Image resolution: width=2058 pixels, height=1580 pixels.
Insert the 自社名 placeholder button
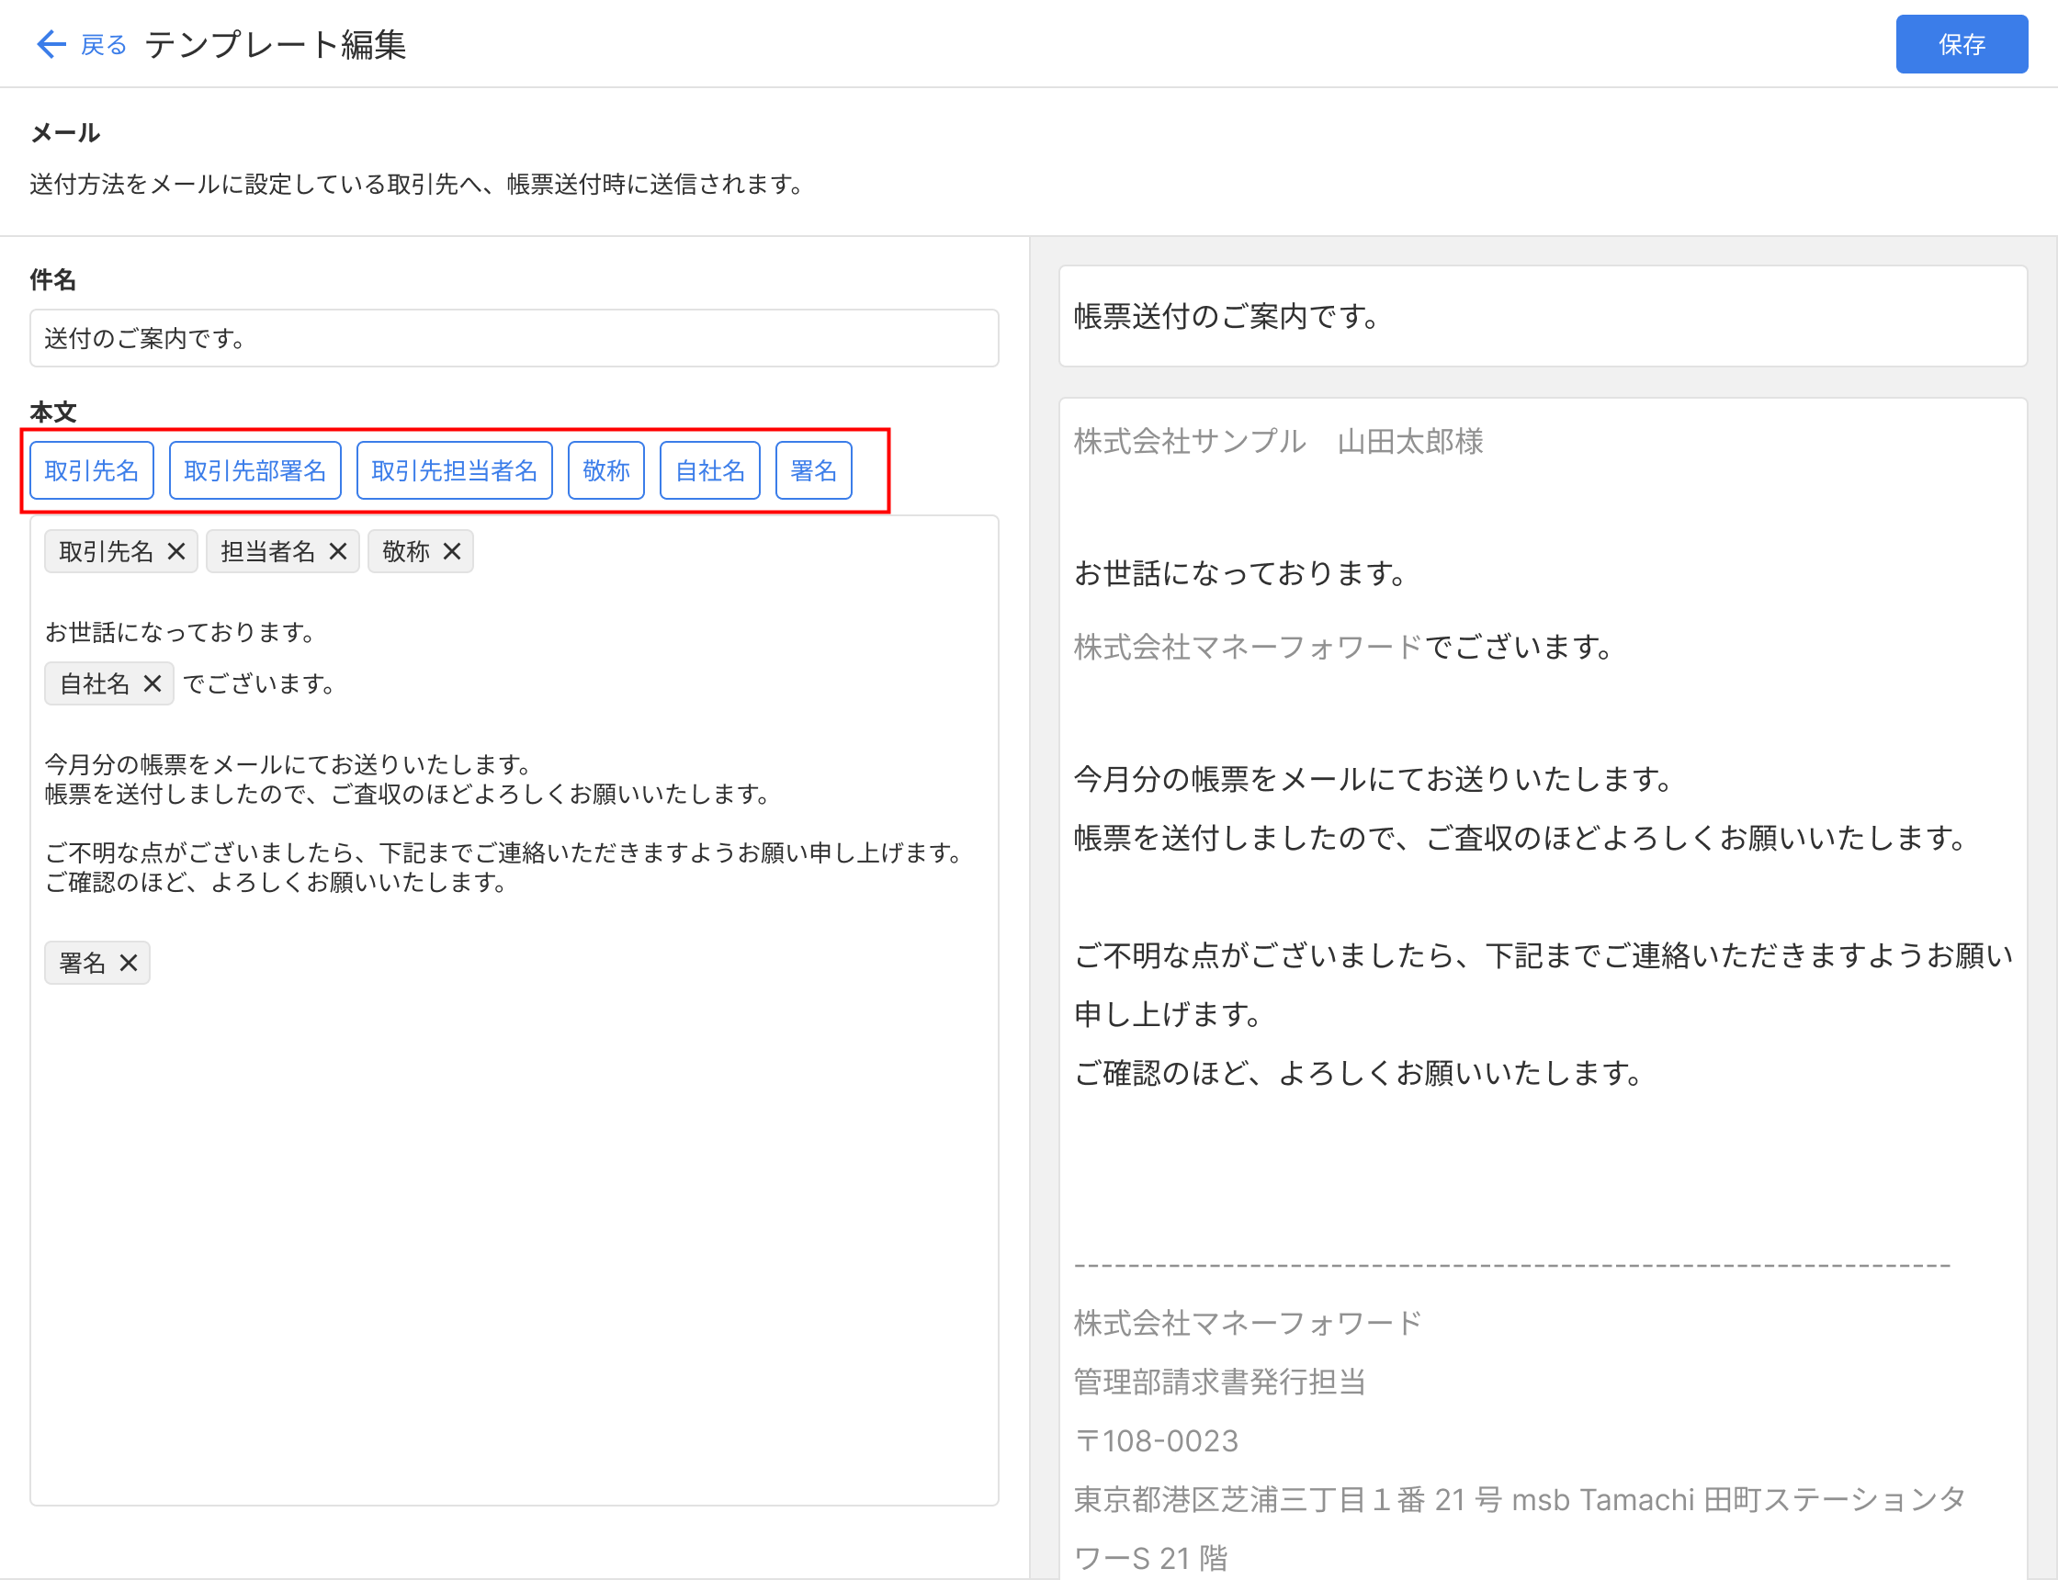pos(709,470)
